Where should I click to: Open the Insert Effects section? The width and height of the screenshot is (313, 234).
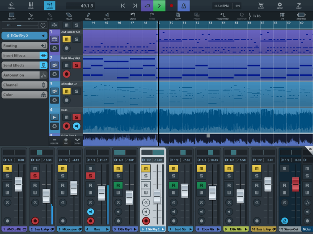click(x=25, y=55)
